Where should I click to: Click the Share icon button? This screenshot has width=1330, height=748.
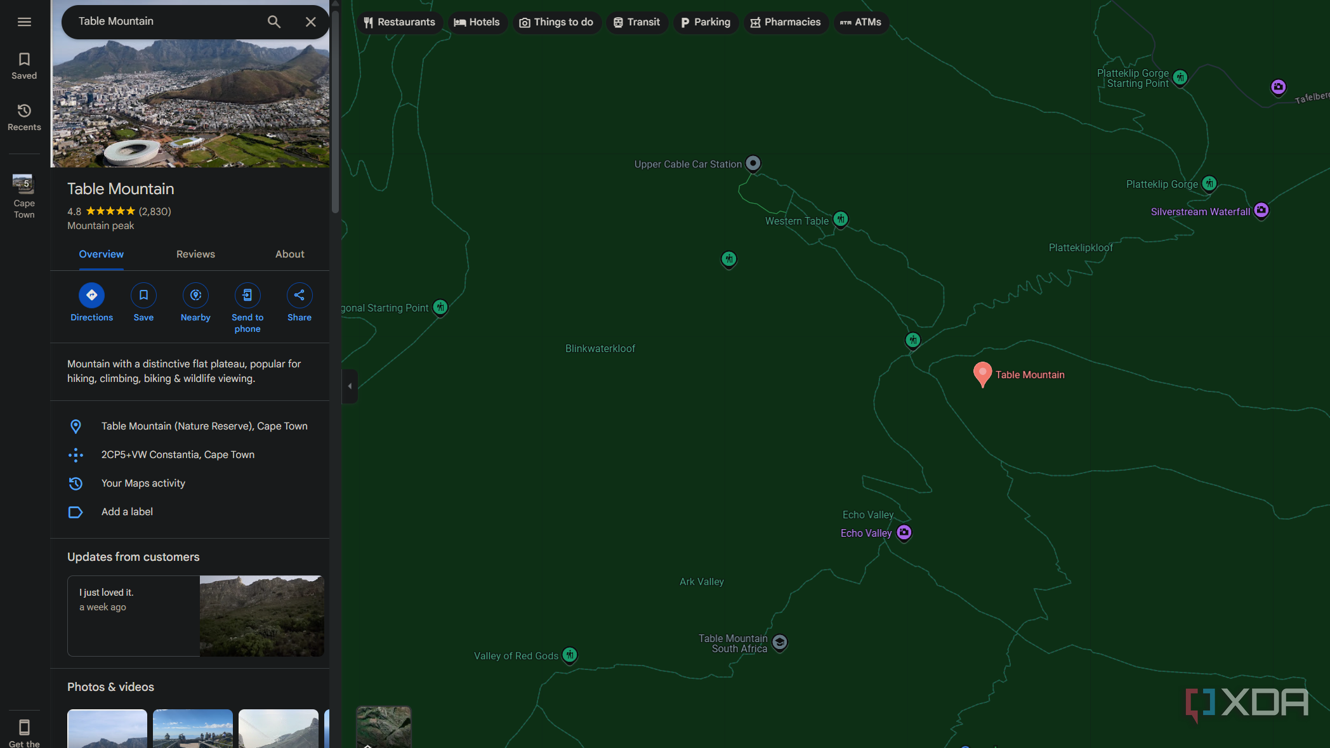(300, 295)
